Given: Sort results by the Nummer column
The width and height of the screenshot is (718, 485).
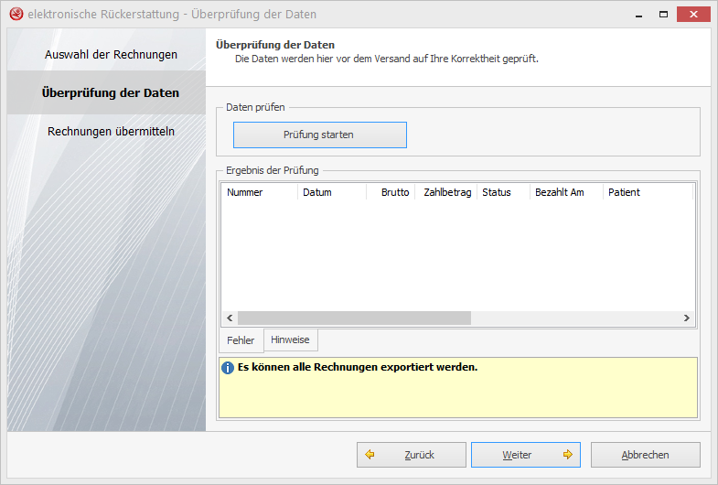Looking at the screenshot, I should pos(259,192).
